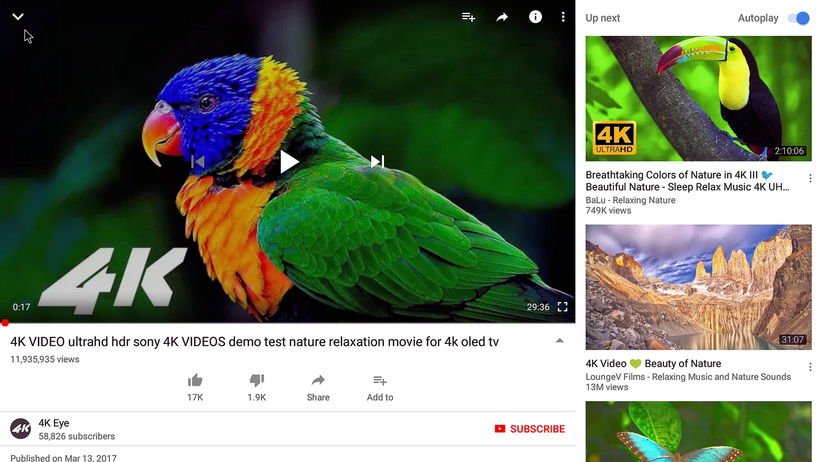Image resolution: width=822 pixels, height=462 pixels.
Task: Click the red progress bar scrubber
Action: click(x=5, y=323)
